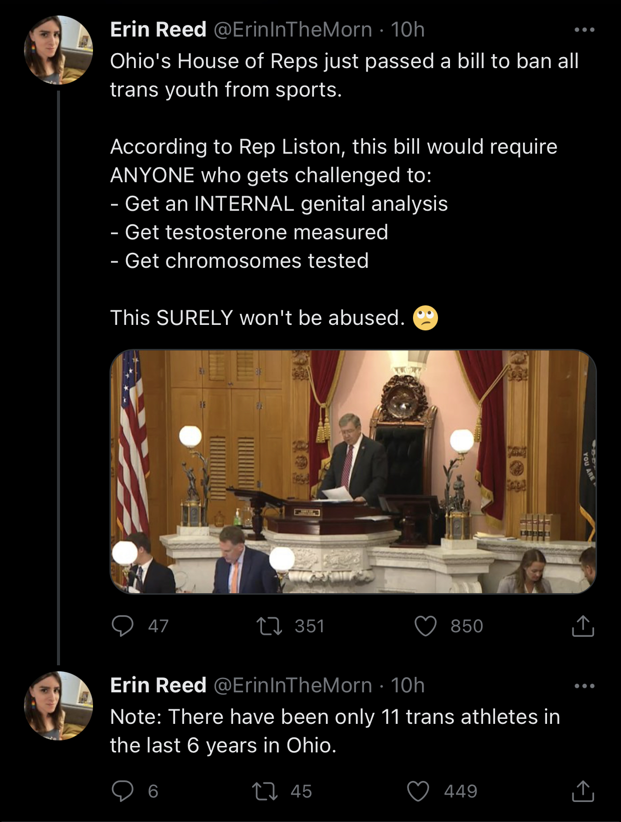Viewport: 621px width, 822px height.
Task: Retweet the Ohio House bill tweet
Action: click(269, 626)
